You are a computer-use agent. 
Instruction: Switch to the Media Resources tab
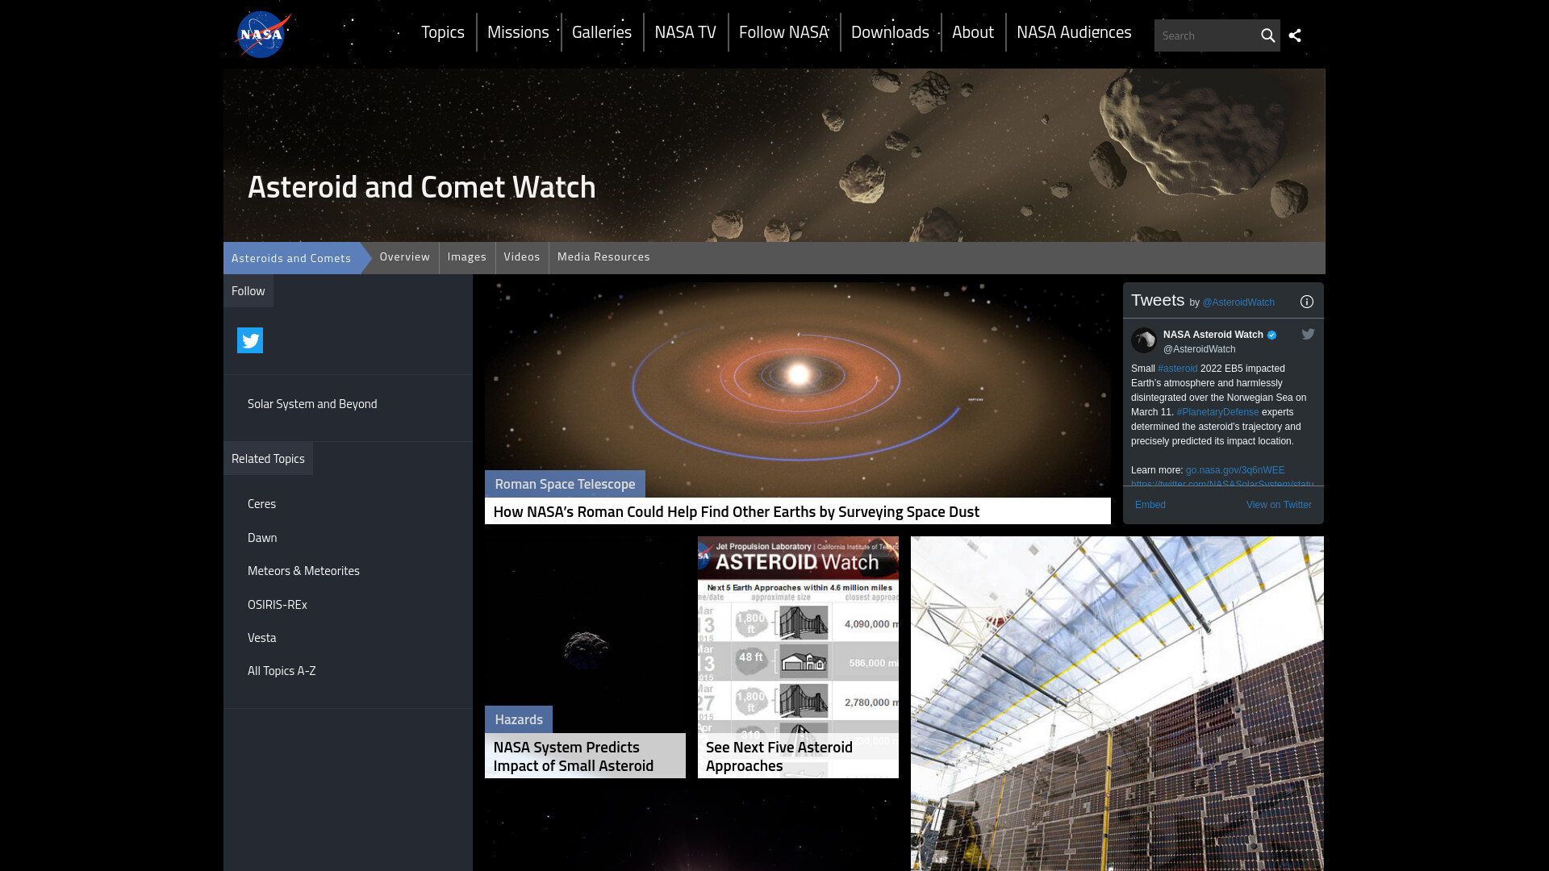[x=603, y=257]
